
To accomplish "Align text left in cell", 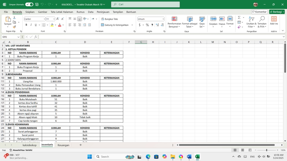I will click(70, 25).
